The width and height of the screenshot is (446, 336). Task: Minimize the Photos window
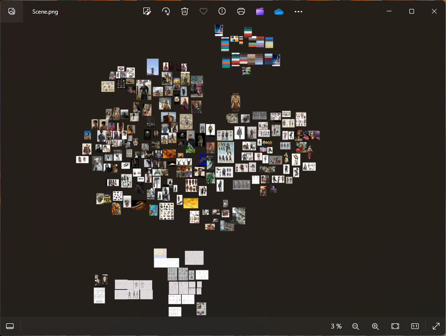coord(389,11)
